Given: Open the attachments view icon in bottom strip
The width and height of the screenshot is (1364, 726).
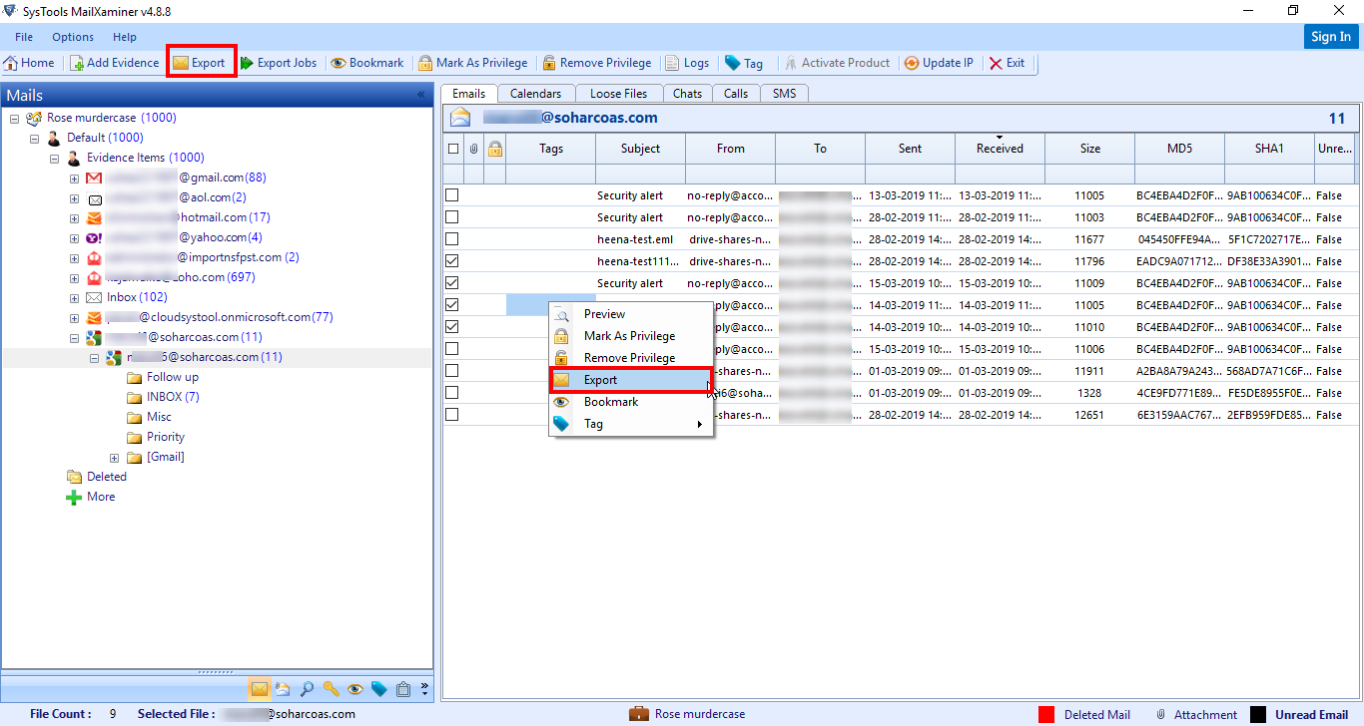Looking at the screenshot, I should pos(283,688).
